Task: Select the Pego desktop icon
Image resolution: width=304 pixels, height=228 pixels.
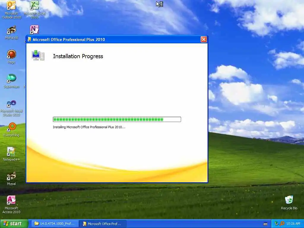Action: click(x=12, y=57)
